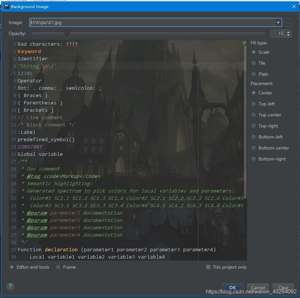Screen dimensions: 300x298
Task: Click the ':Label' preview line
Action: coord(26,132)
